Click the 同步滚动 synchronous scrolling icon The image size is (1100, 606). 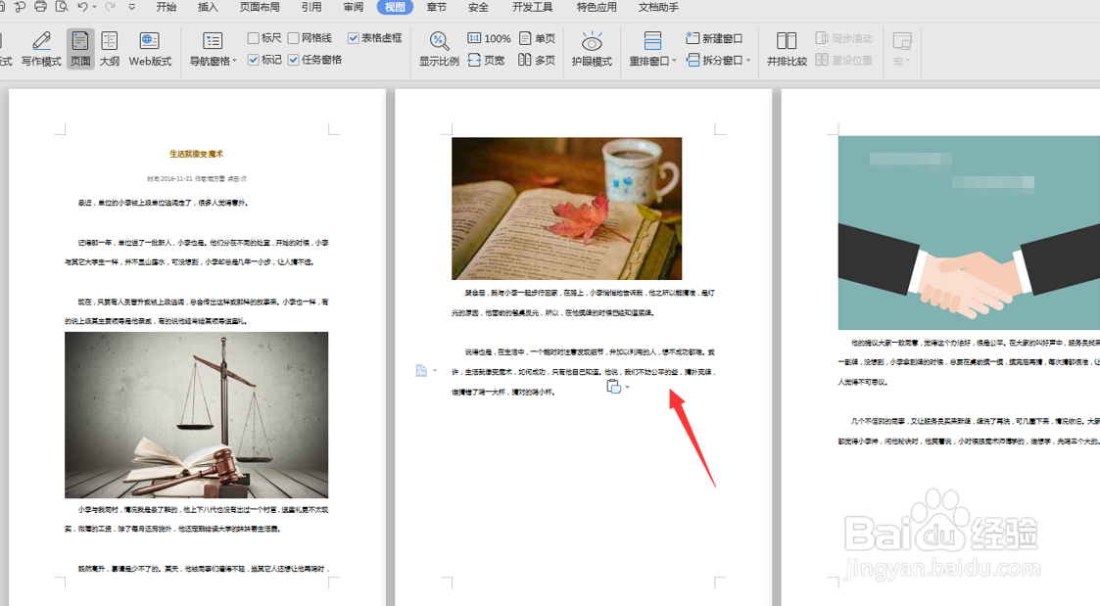point(822,38)
